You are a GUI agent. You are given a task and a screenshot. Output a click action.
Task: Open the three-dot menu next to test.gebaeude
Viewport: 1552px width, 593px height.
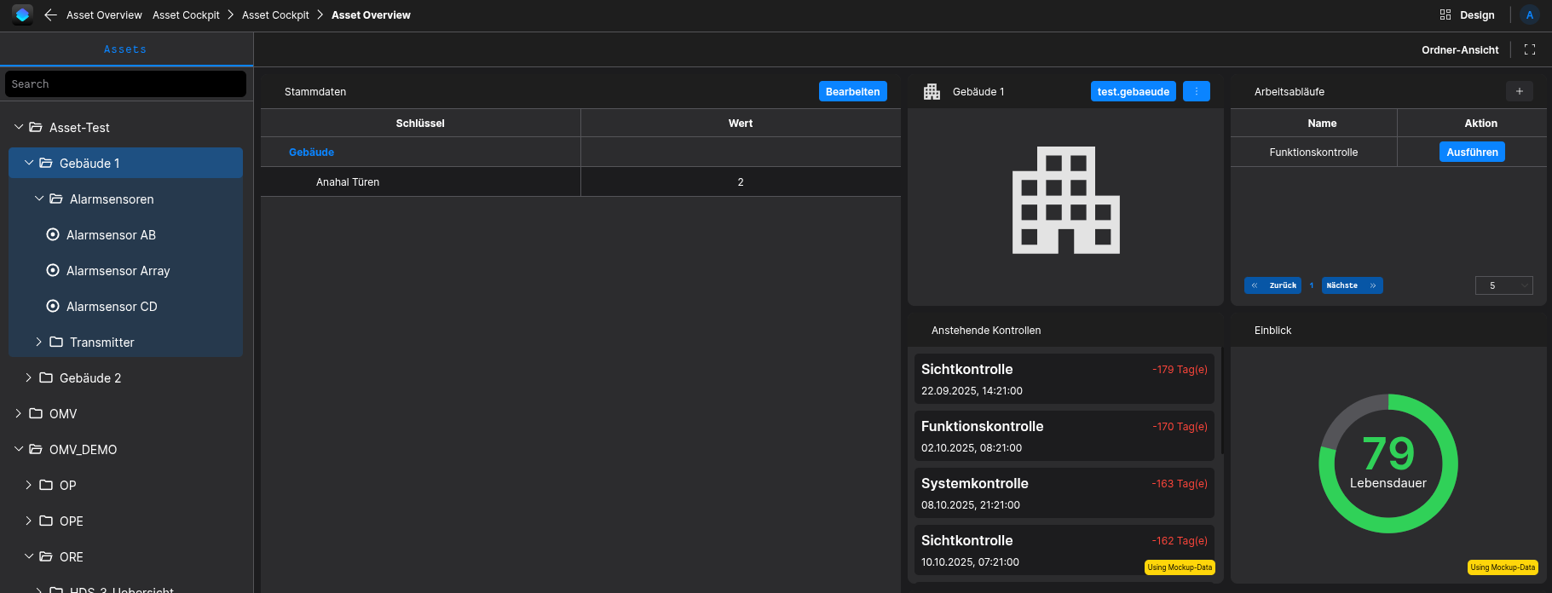[1197, 91]
